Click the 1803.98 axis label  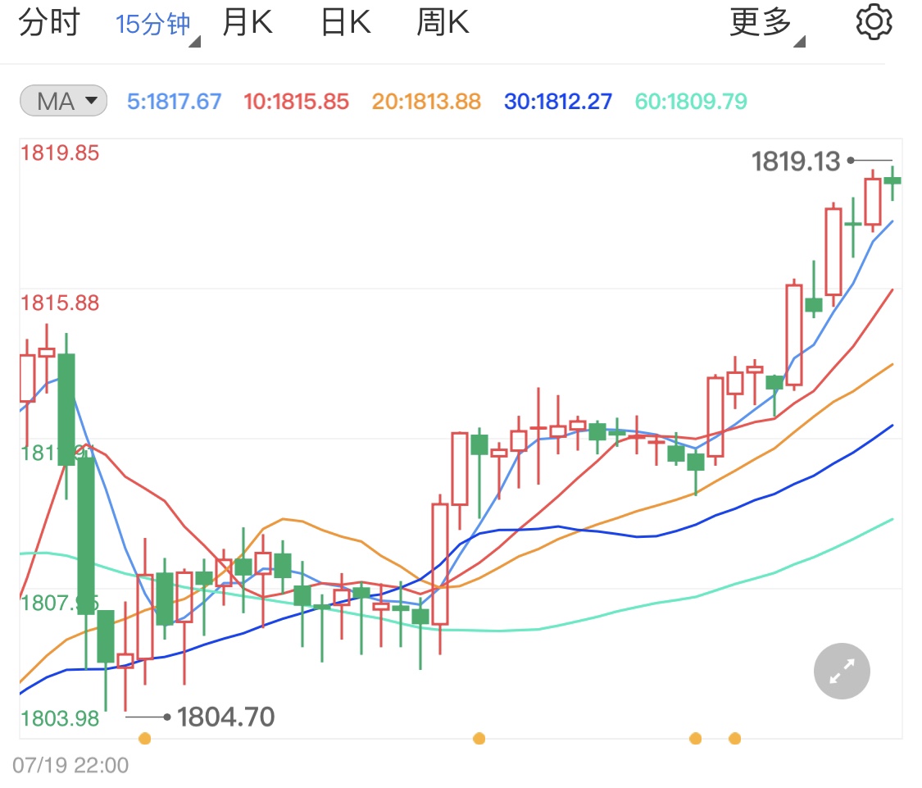(x=60, y=718)
